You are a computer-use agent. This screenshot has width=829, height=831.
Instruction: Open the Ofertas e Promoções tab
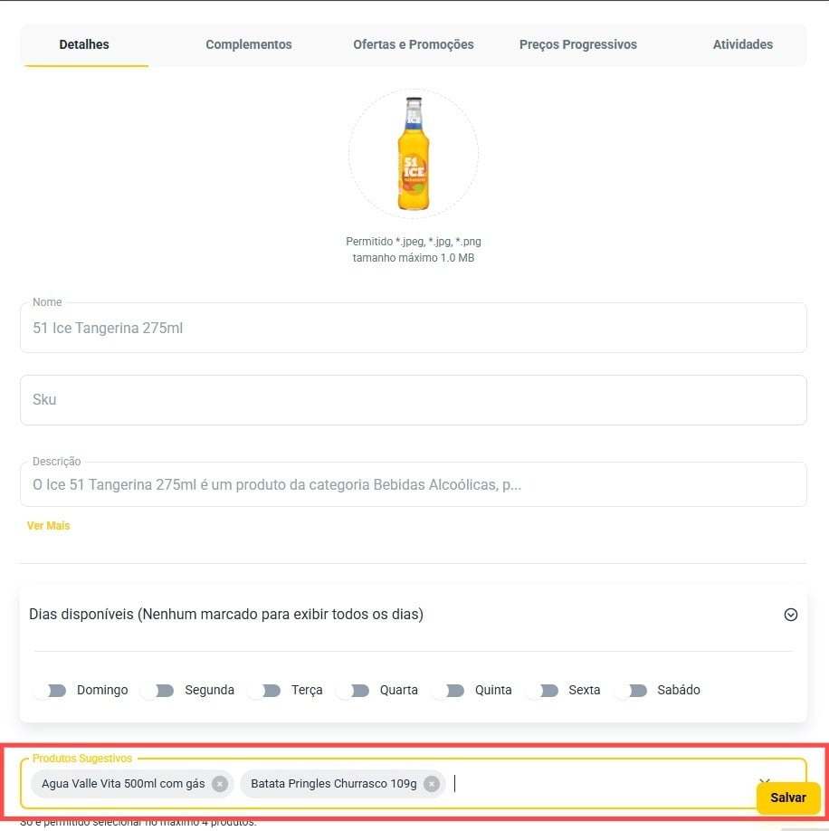[x=414, y=44]
